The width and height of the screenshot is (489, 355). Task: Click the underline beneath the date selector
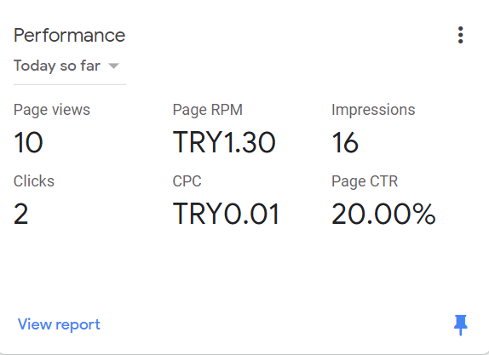tap(70, 84)
